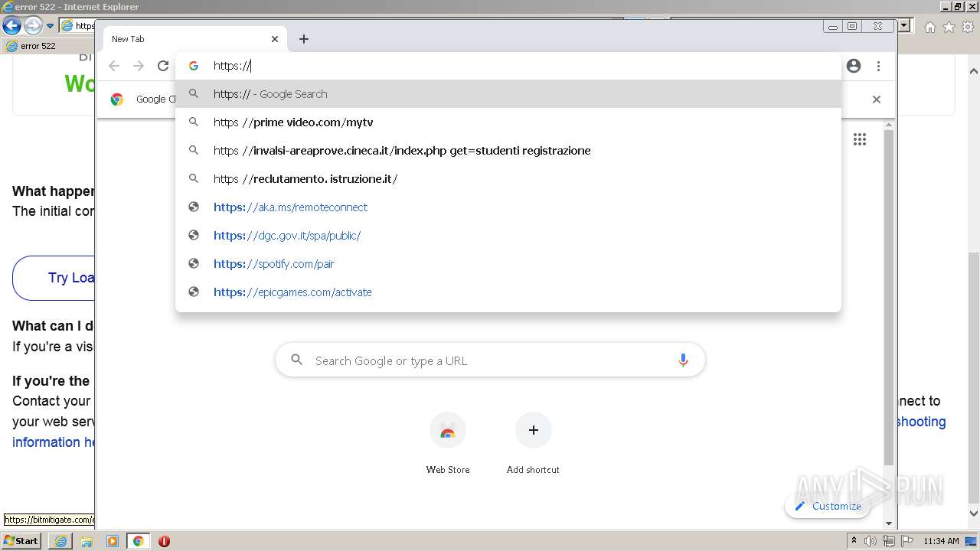Open the Start menu
980x551 pixels.
(x=21, y=541)
